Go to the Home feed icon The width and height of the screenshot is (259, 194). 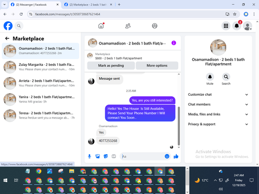click(101, 26)
